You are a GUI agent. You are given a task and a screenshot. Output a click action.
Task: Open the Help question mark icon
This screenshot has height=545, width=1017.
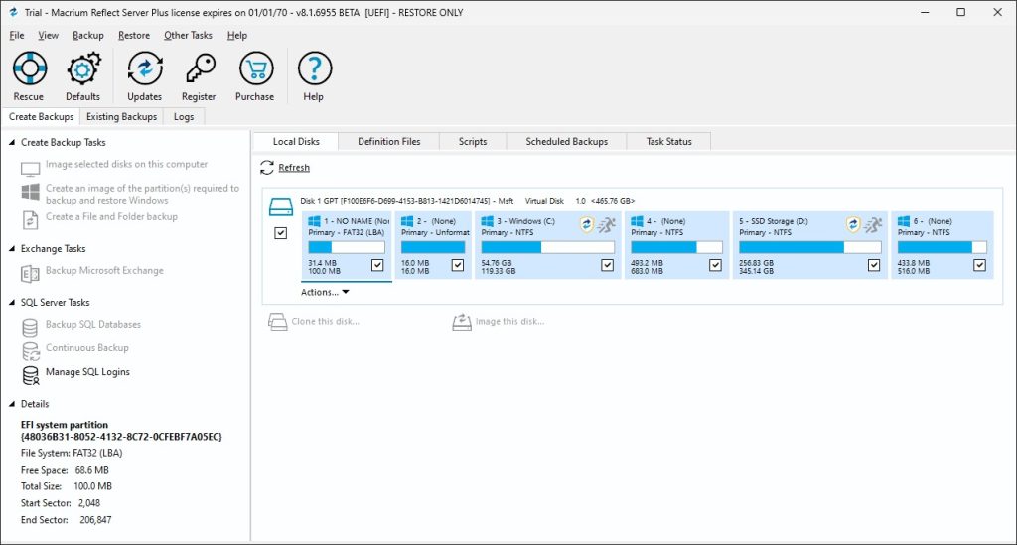click(x=314, y=68)
